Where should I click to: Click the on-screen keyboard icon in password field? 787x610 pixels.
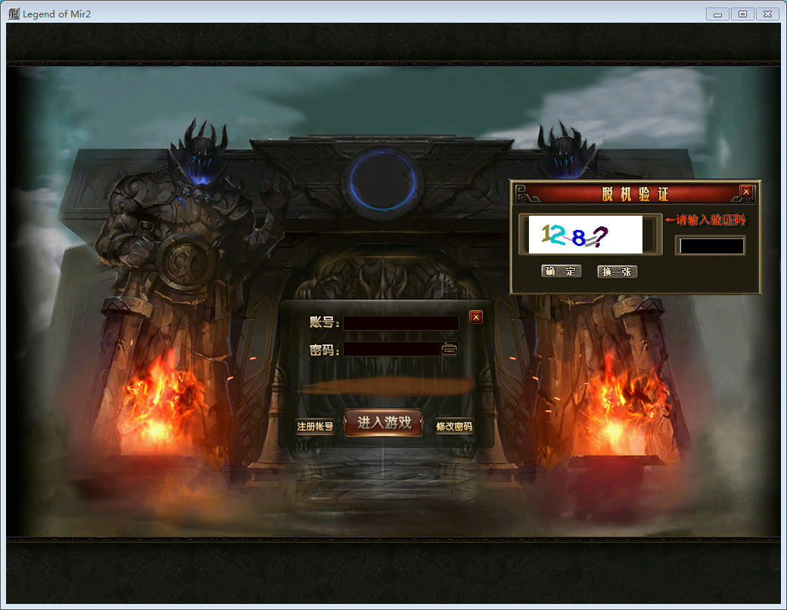coord(449,349)
